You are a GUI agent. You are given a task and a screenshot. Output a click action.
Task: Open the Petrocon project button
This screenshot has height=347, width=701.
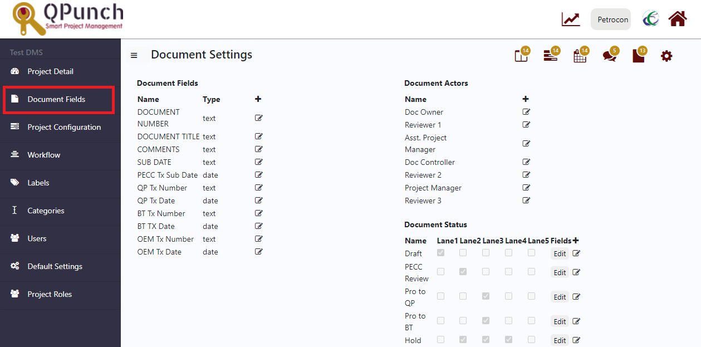(x=611, y=18)
